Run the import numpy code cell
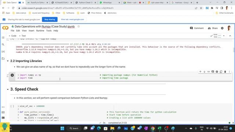 (x=12, y=75)
